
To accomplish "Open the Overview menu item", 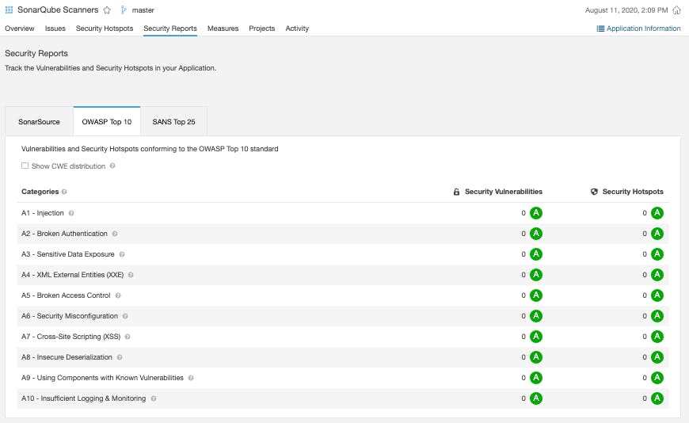I will pyautogui.click(x=19, y=29).
